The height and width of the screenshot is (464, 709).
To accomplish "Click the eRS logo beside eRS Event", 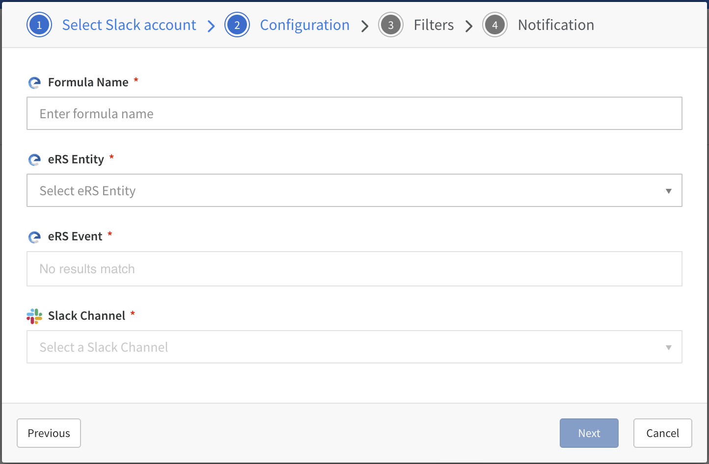I will pos(34,237).
